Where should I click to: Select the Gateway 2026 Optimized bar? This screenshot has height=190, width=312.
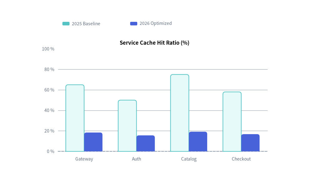coord(93,142)
